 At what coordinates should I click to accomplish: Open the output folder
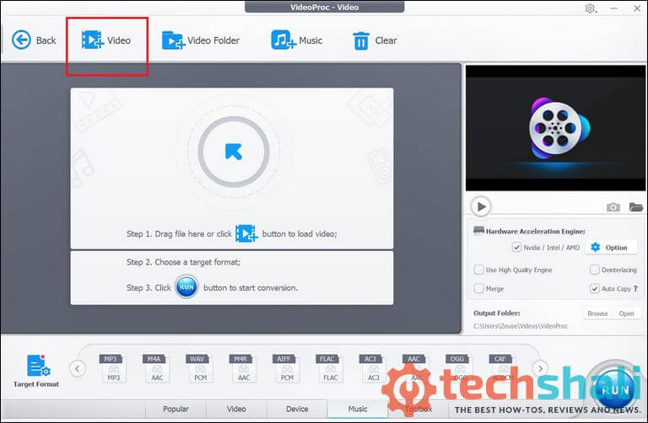627,313
